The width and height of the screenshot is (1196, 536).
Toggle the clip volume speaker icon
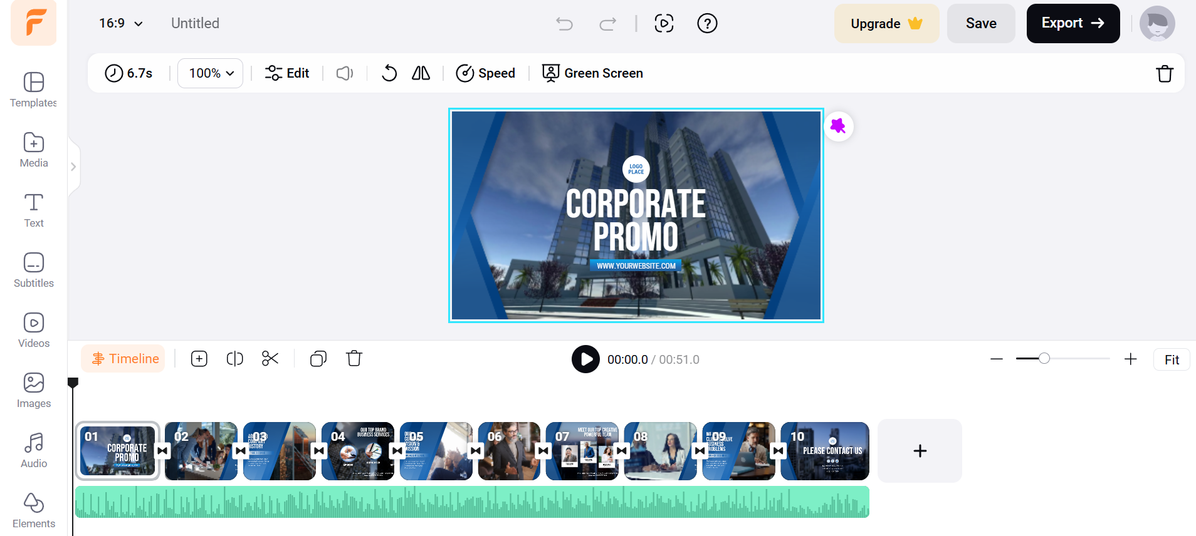345,73
